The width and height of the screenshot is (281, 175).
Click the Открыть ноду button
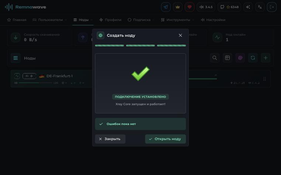point(166,139)
